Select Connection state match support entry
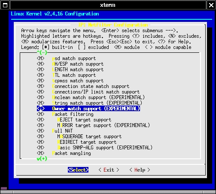216x194 pixels. pos(91,86)
